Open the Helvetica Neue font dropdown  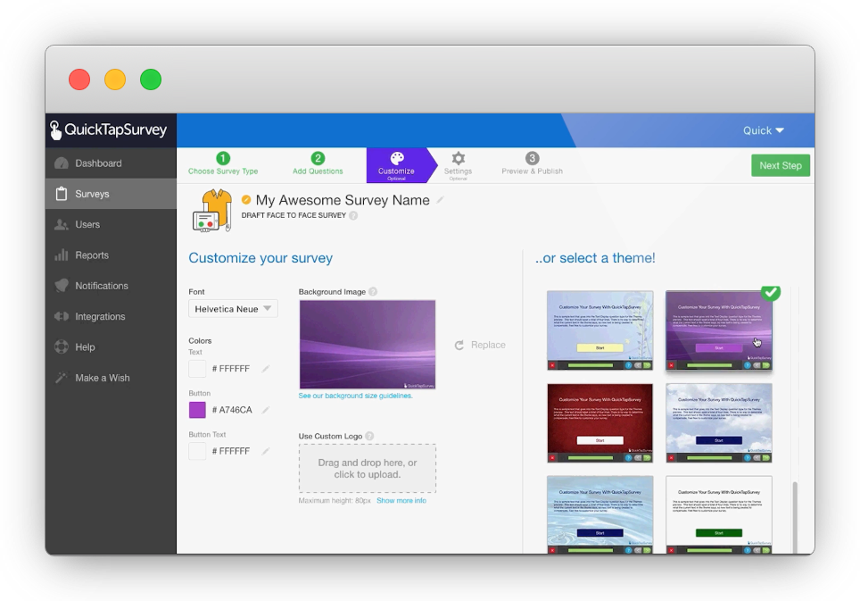click(232, 307)
